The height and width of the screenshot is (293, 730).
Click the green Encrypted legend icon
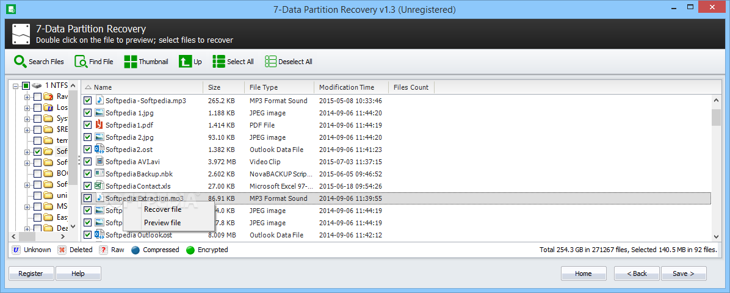tap(190, 250)
